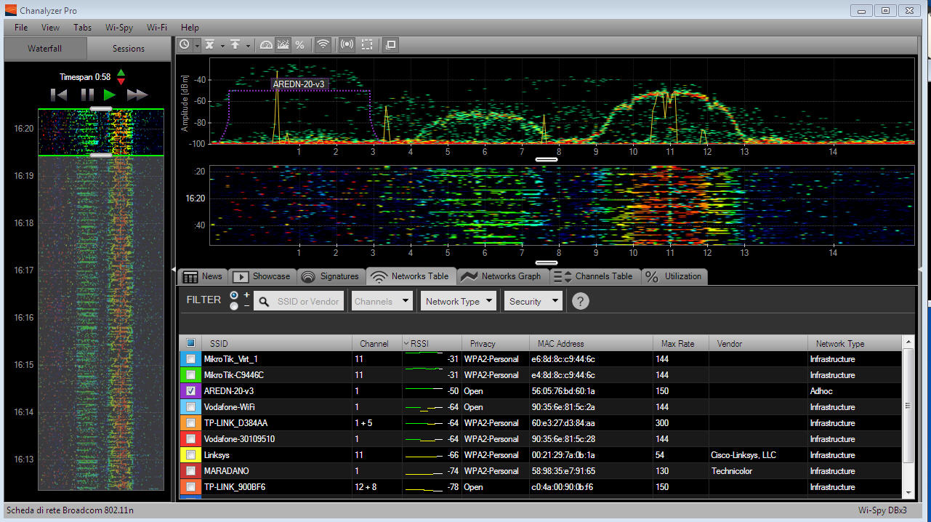Skip to start of recording
The width and height of the screenshot is (931, 522).
pyautogui.click(x=59, y=95)
